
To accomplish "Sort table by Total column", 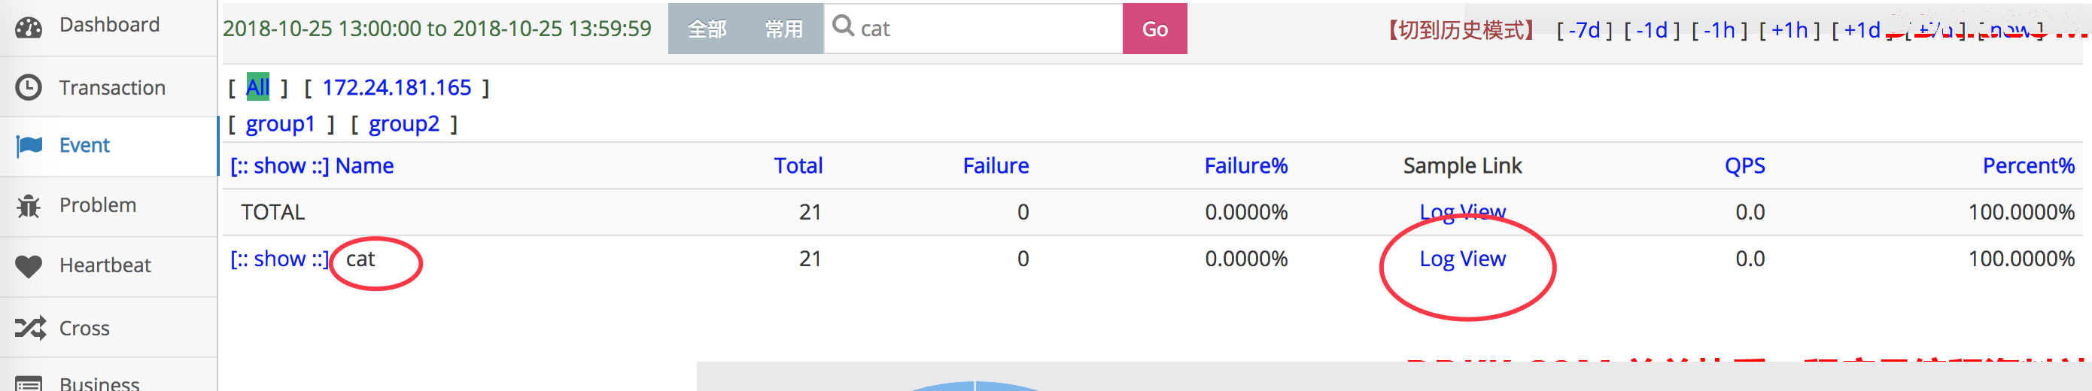I will point(798,166).
